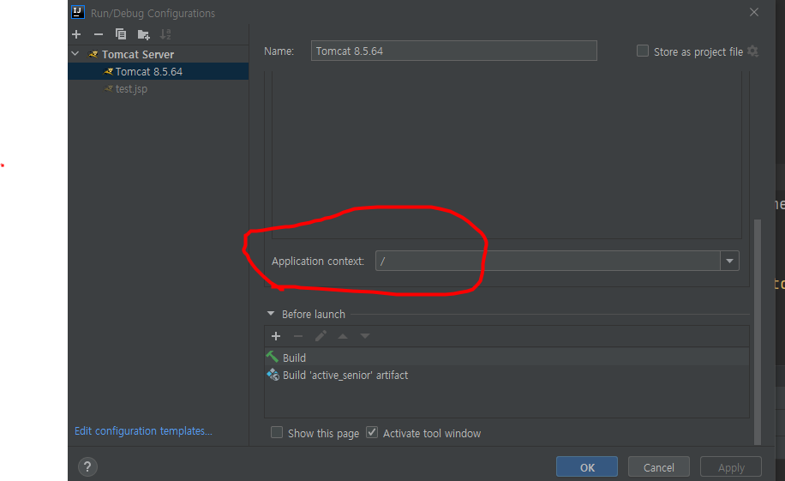Image resolution: width=785 pixels, height=481 pixels.
Task: Click the Apply button
Action: point(731,467)
